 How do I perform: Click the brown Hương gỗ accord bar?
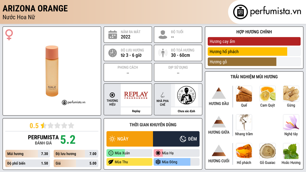[x=254, y=62]
